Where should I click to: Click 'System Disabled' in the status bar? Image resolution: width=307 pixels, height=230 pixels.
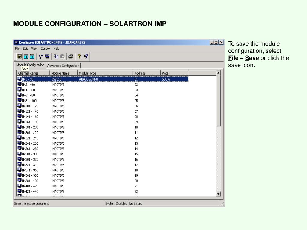(x=116, y=203)
